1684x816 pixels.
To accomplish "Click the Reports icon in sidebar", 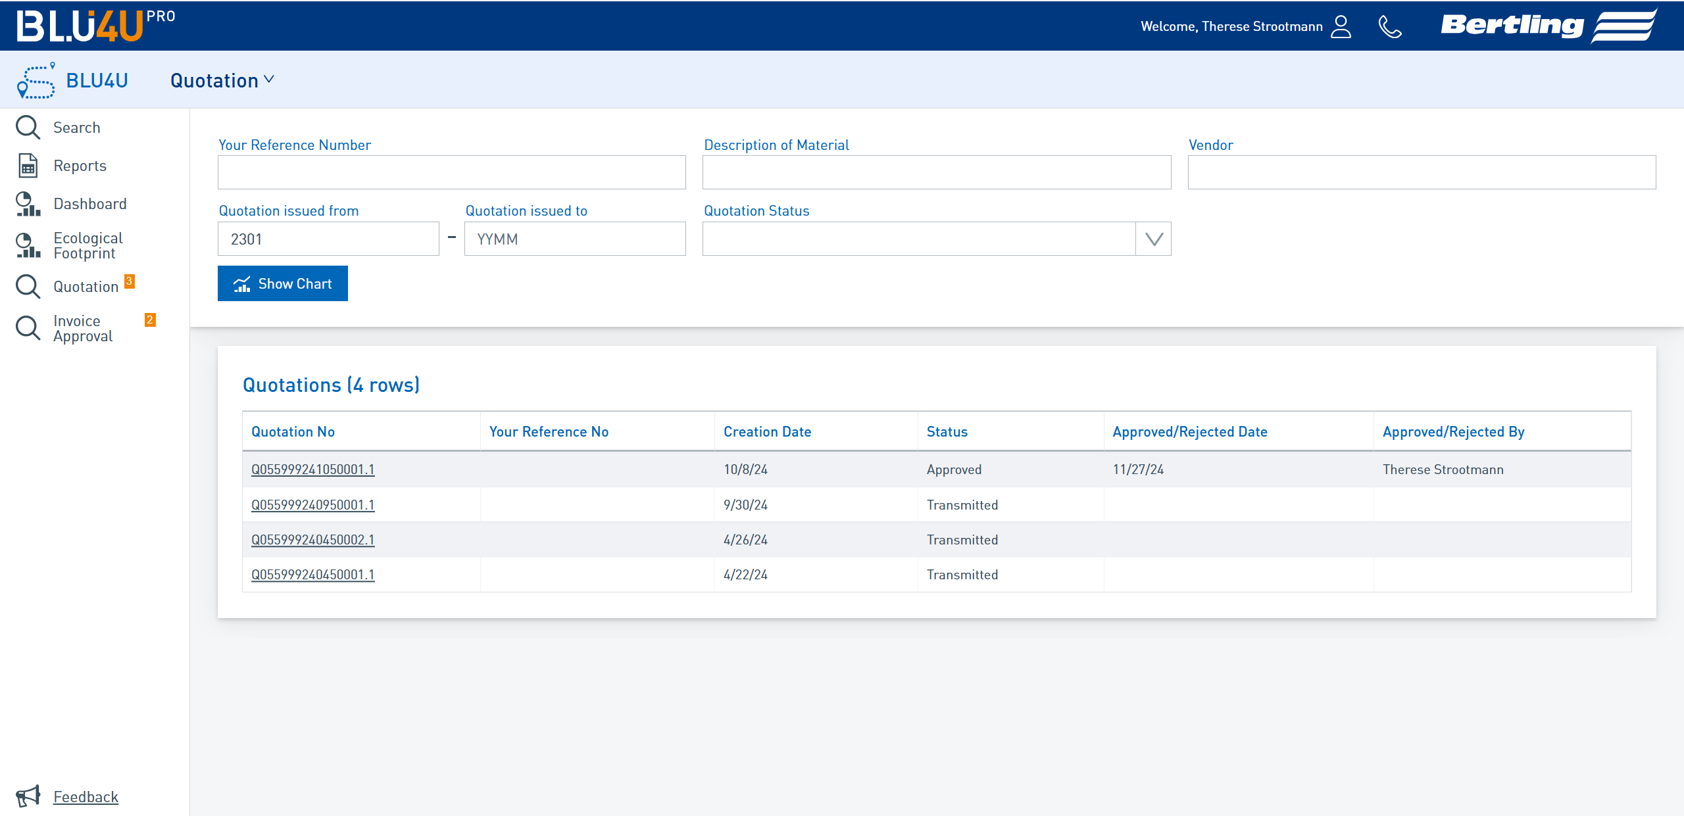I will (27, 164).
